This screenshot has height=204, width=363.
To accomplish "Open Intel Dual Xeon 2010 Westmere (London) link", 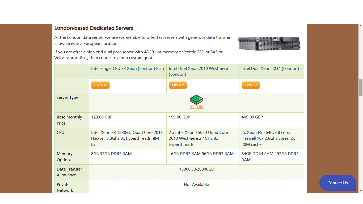I will point(198,71).
